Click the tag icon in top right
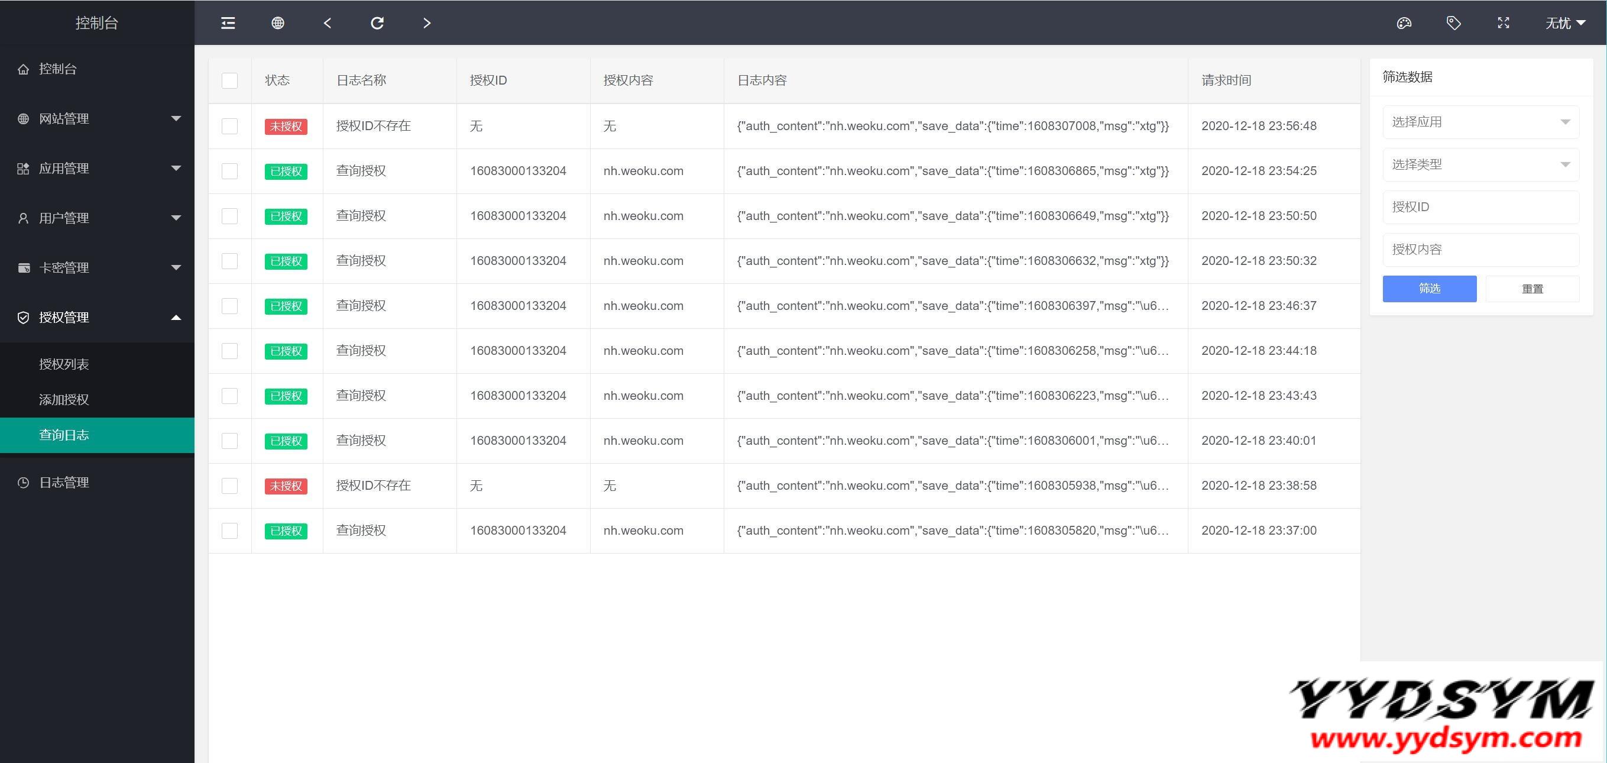1607x763 pixels. point(1453,23)
